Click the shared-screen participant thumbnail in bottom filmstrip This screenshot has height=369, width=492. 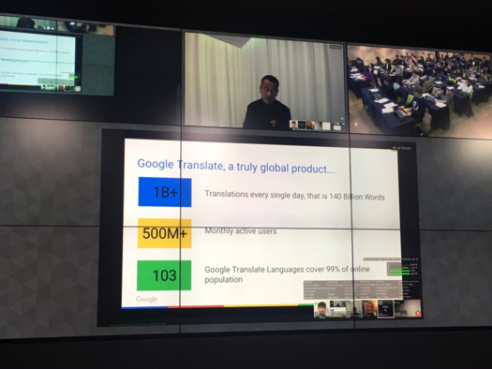(337, 308)
